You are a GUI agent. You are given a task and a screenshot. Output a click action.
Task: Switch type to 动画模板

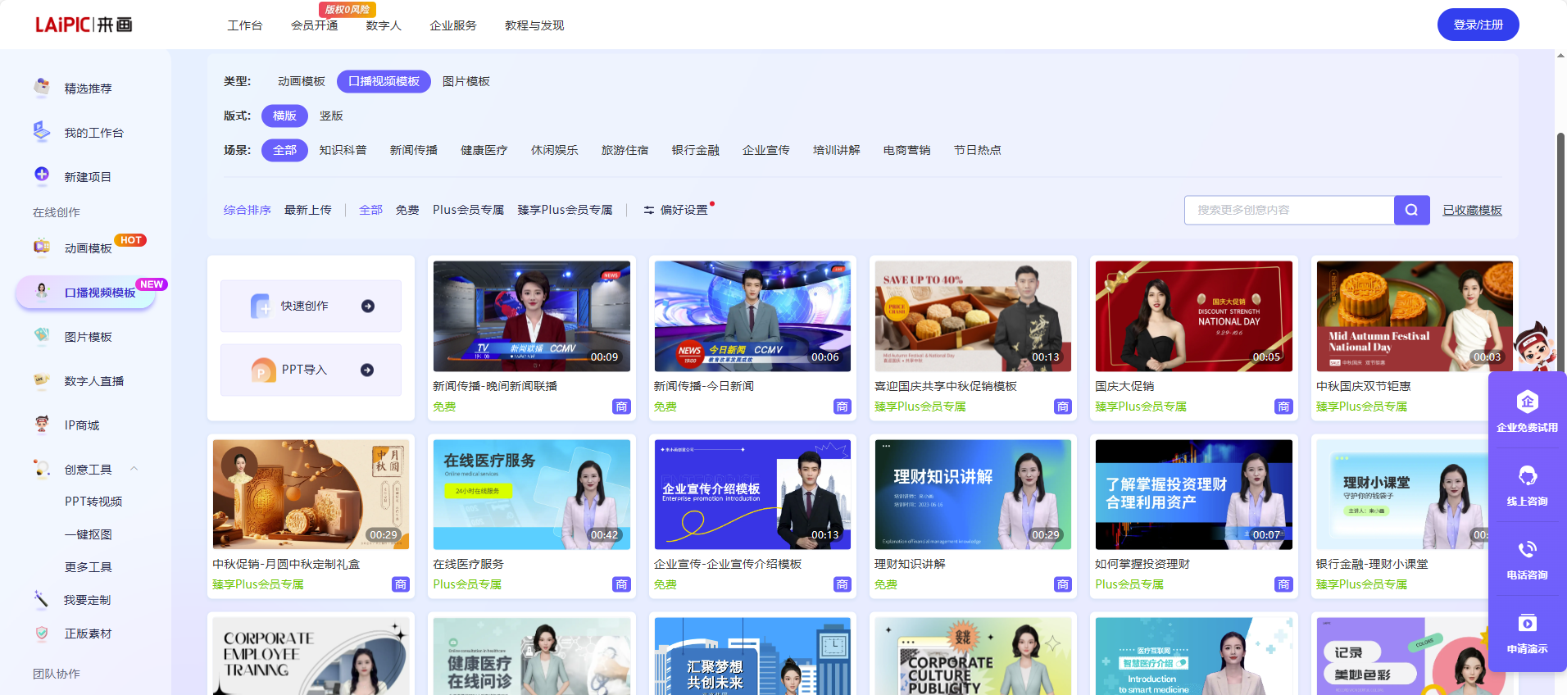[x=302, y=81]
